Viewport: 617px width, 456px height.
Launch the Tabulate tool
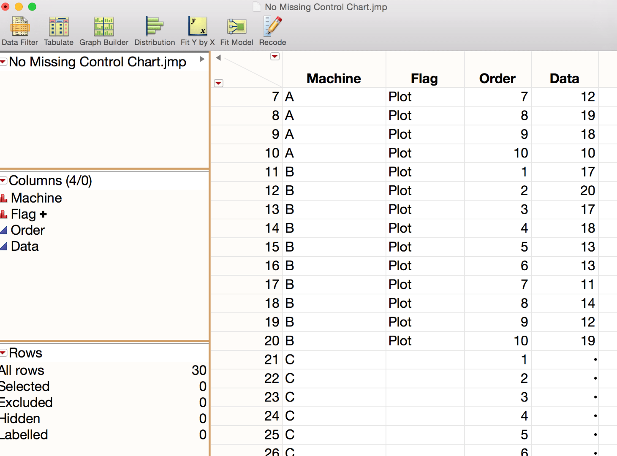pyautogui.click(x=59, y=31)
